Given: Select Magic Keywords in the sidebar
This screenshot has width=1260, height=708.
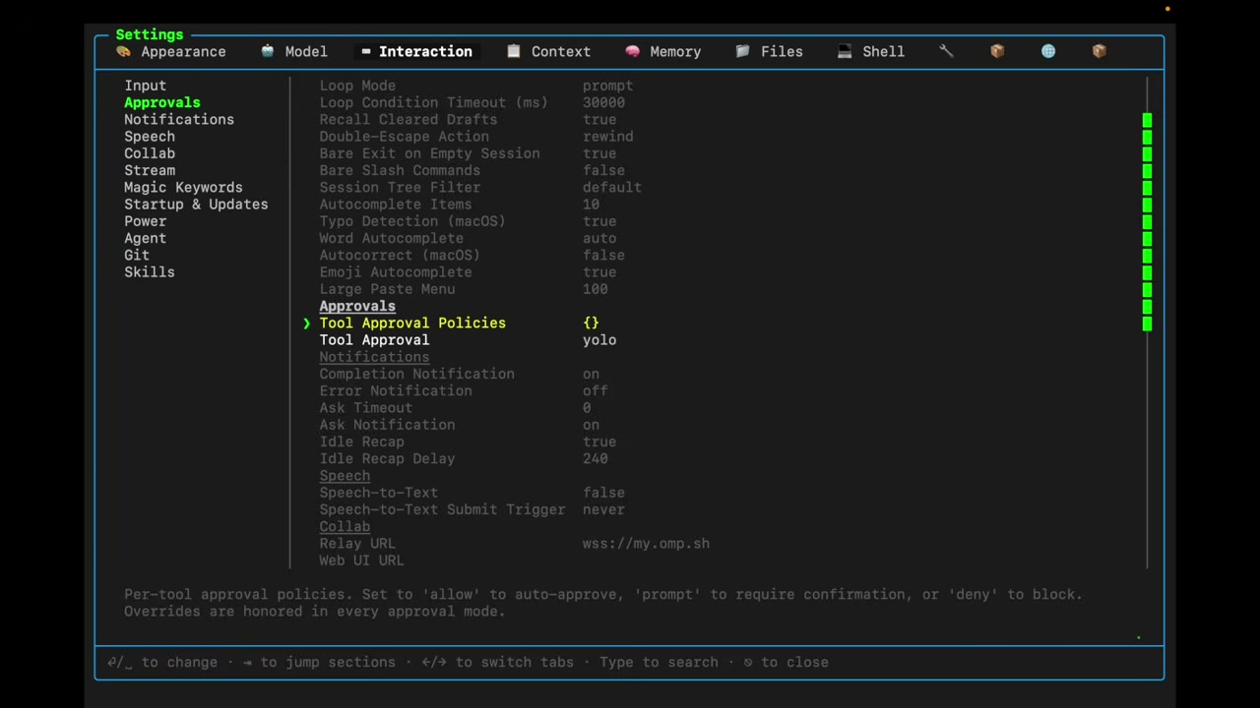Looking at the screenshot, I should point(183,187).
